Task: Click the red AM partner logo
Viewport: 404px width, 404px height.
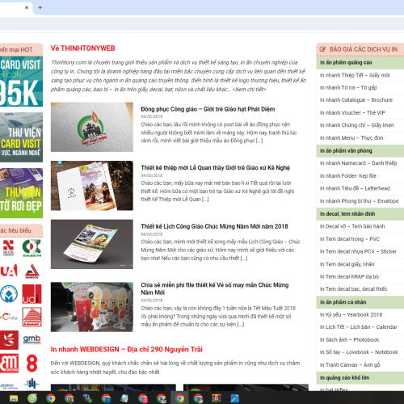Action: [x=9, y=363]
